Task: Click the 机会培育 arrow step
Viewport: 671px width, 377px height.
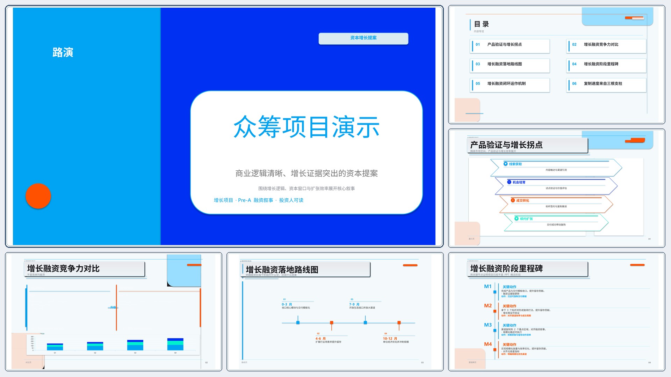Action: 556,186
